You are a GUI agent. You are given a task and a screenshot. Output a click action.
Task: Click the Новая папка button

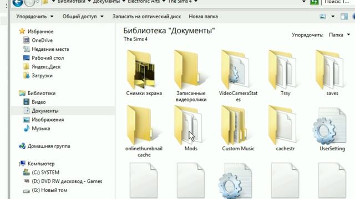click(x=204, y=17)
